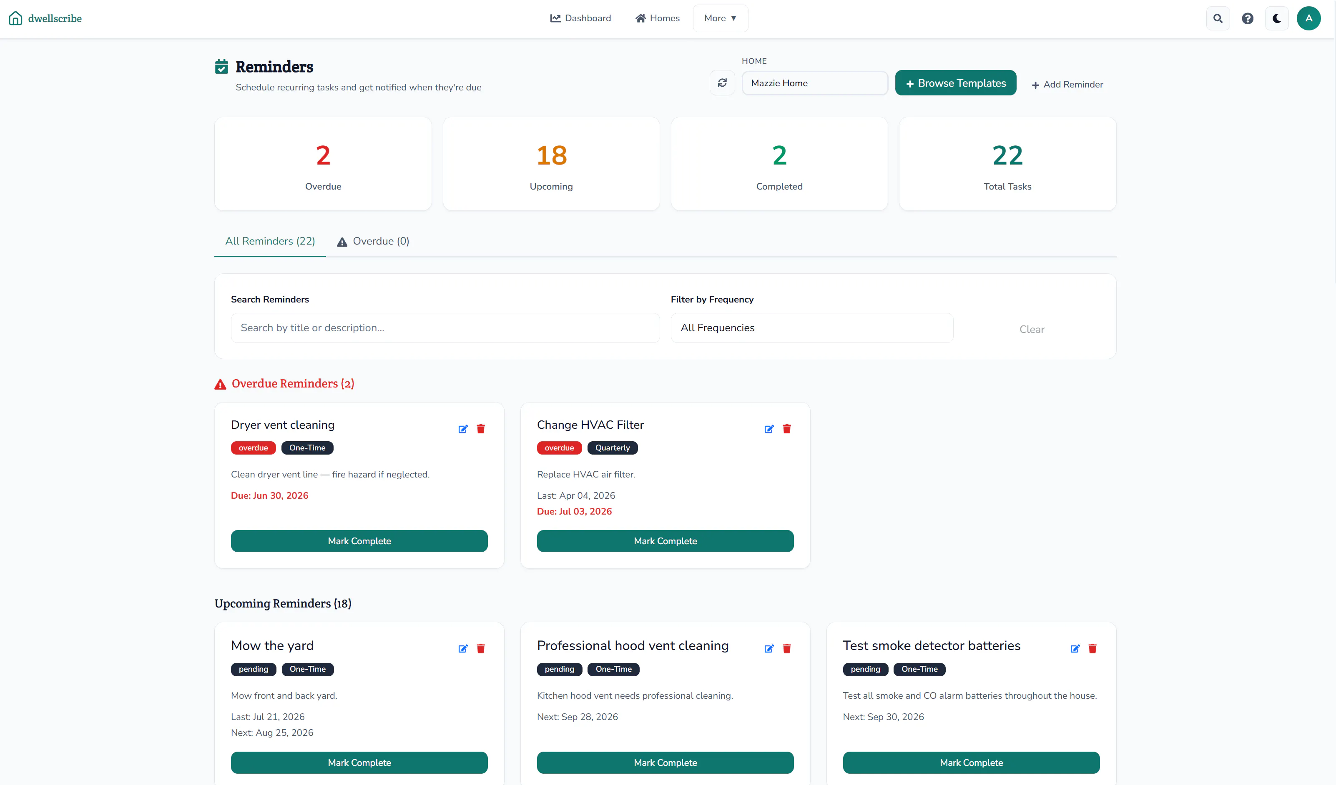
Task: Toggle dark mode moon icon
Action: [x=1277, y=18]
